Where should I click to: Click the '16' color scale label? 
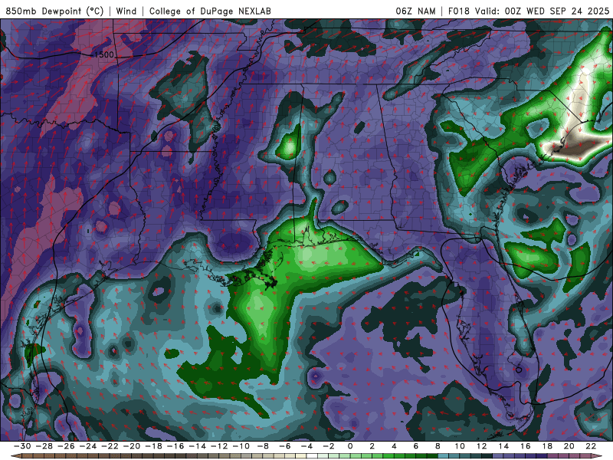click(526, 446)
